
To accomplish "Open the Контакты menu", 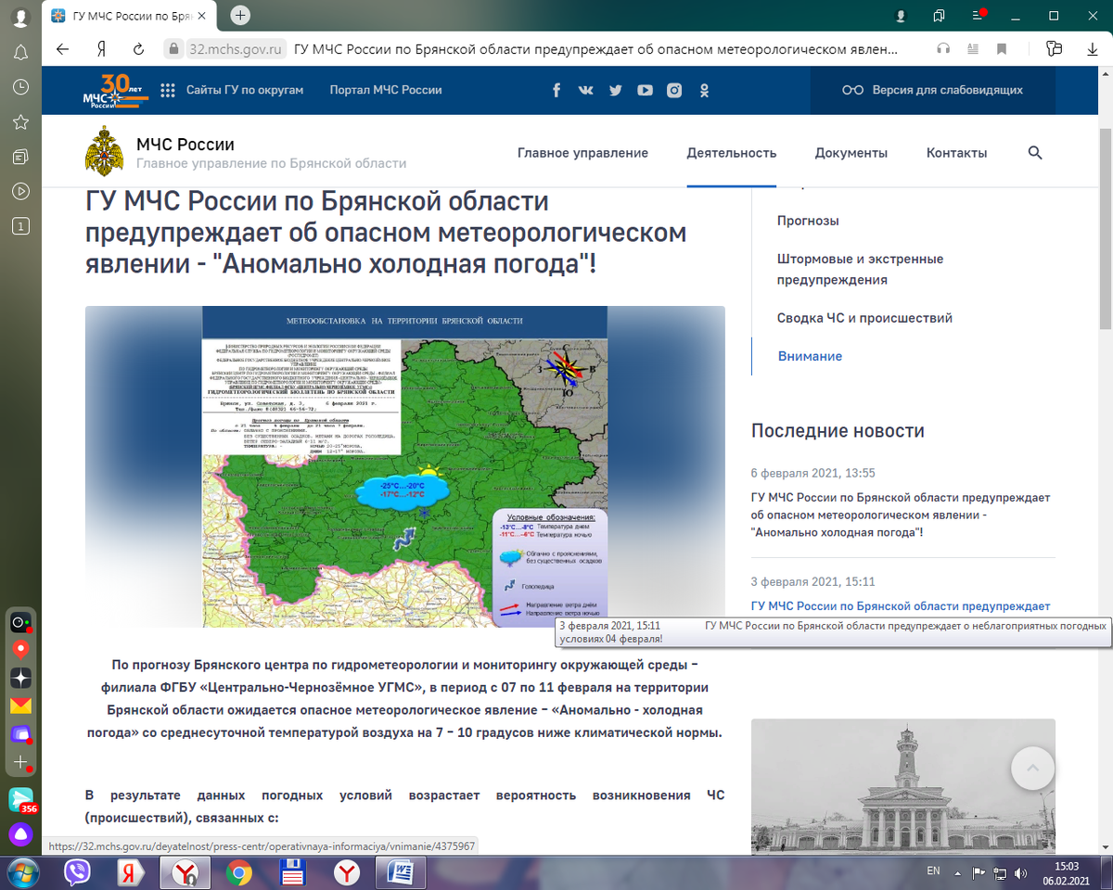I will 957,153.
